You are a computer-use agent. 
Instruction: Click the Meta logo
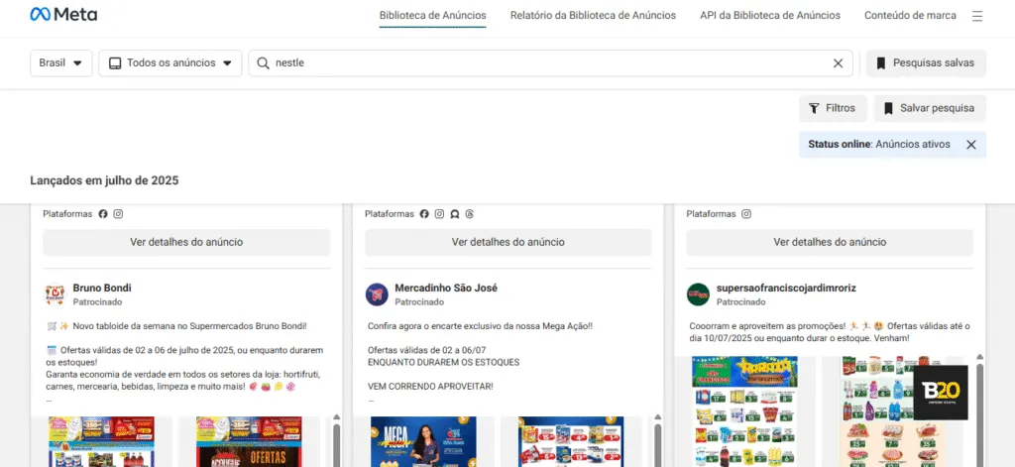click(x=63, y=14)
